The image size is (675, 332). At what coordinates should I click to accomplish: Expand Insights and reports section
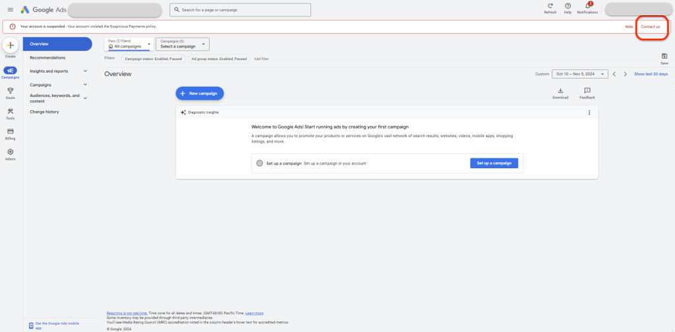pyautogui.click(x=85, y=71)
